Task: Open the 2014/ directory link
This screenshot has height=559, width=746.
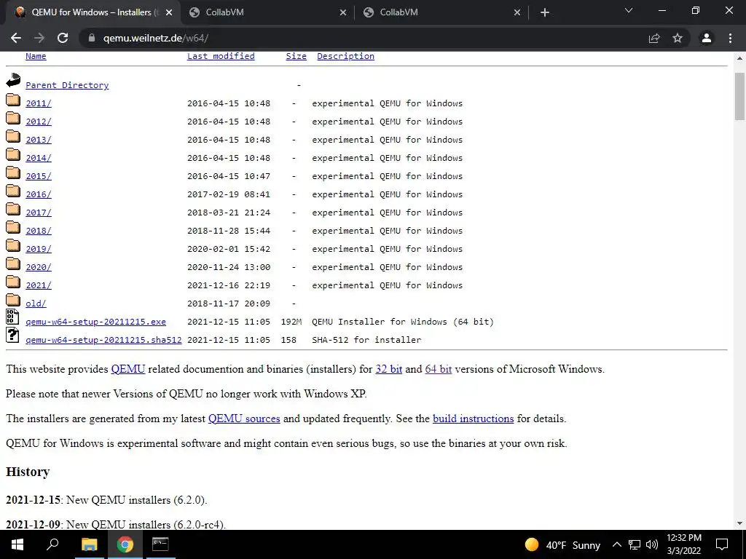Action: [x=39, y=158]
